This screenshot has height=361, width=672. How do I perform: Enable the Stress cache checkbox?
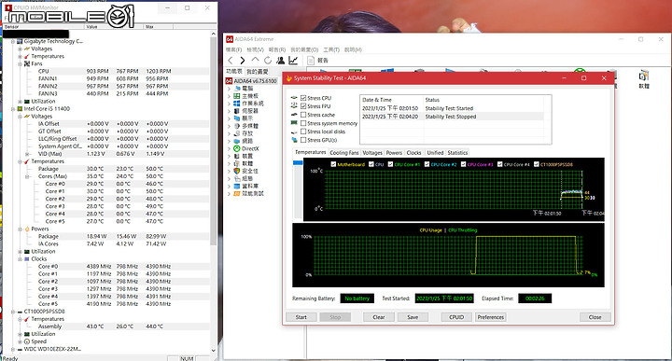point(303,115)
